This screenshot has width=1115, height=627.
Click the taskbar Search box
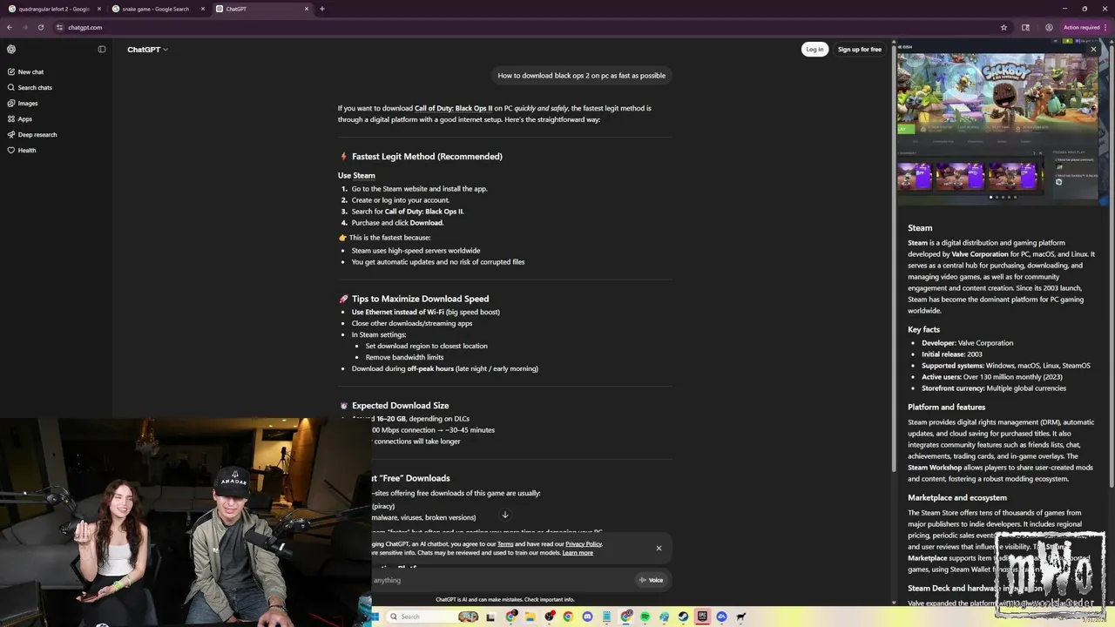pyautogui.click(x=433, y=617)
